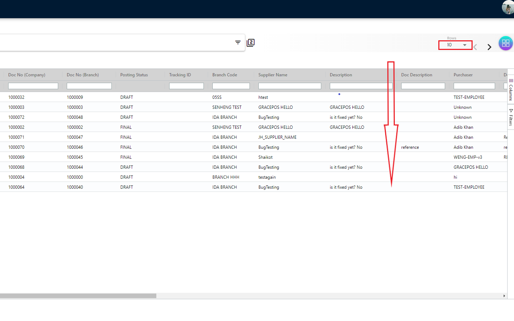Image resolution: width=514 pixels, height=321 pixels.
Task: Click the Branch Code filter input
Action: point(231,86)
